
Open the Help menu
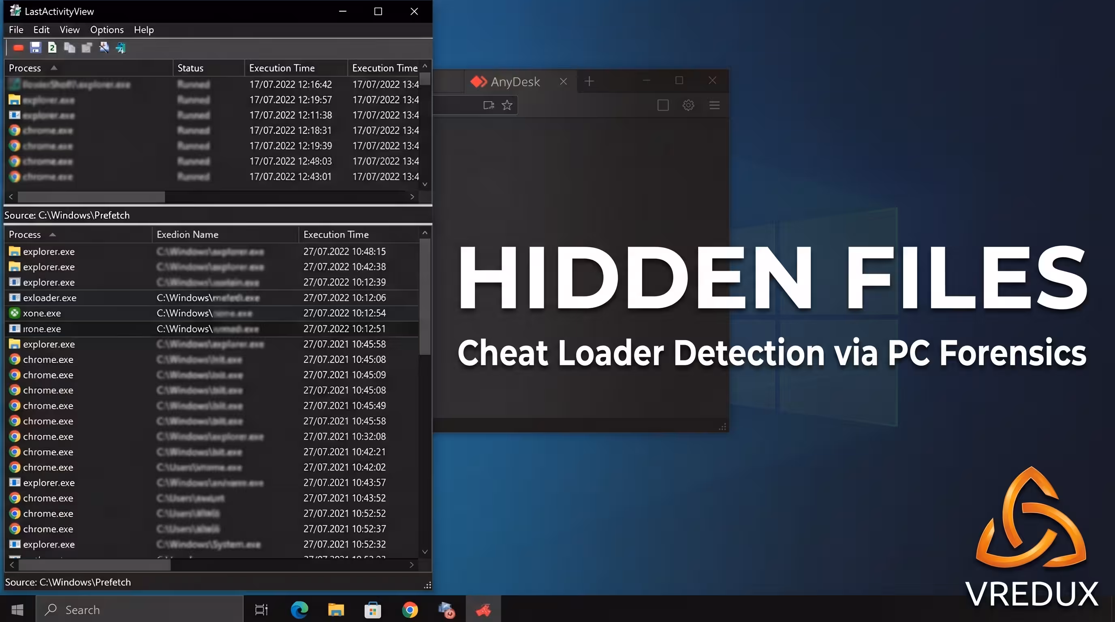[144, 30]
